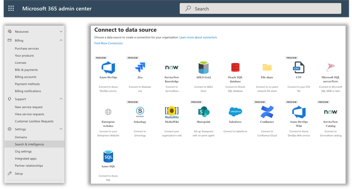The image size is (352, 189).
Task: Pick the Azure DevOps Wiki icon
Action: pyautogui.click(x=299, y=112)
